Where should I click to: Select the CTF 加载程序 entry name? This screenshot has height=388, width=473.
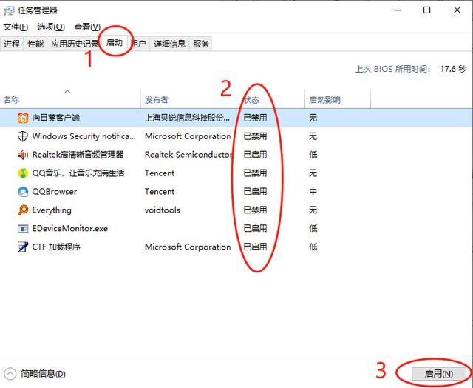[x=56, y=247]
